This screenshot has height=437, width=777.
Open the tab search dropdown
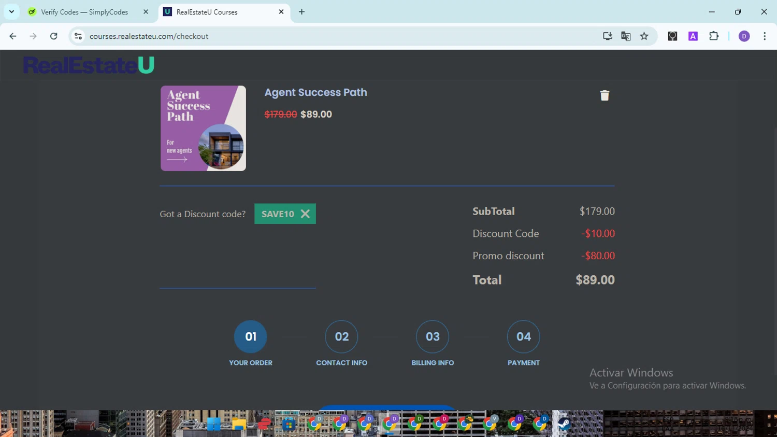11,11
